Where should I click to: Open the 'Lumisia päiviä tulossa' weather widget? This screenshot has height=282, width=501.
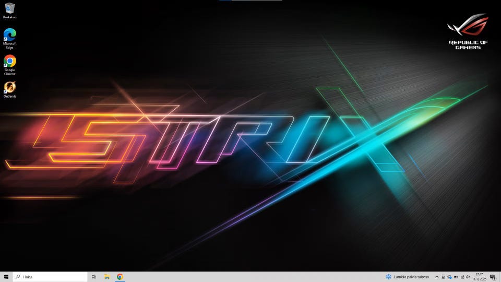pyautogui.click(x=407, y=277)
